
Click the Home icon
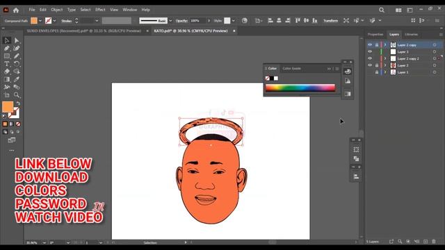(16, 10)
